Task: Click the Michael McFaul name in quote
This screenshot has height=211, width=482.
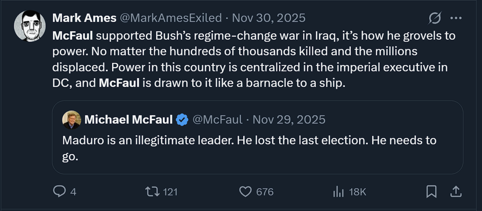Action: [x=129, y=120]
